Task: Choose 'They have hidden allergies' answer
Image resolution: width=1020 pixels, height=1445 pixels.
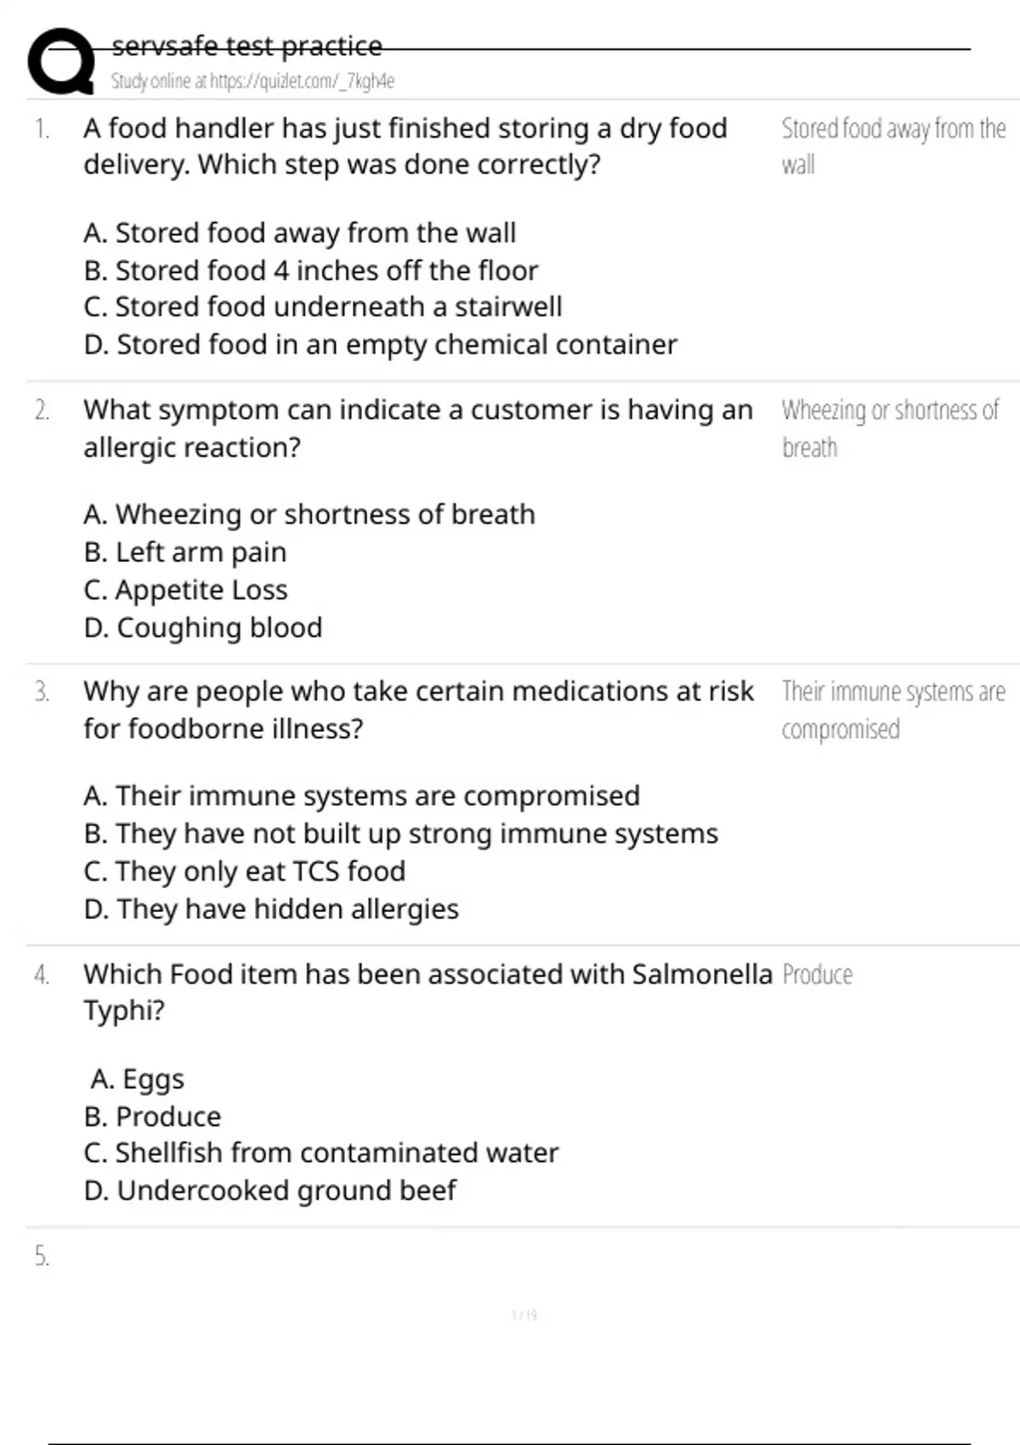Action: pyautogui.click(x=271, y=909)
